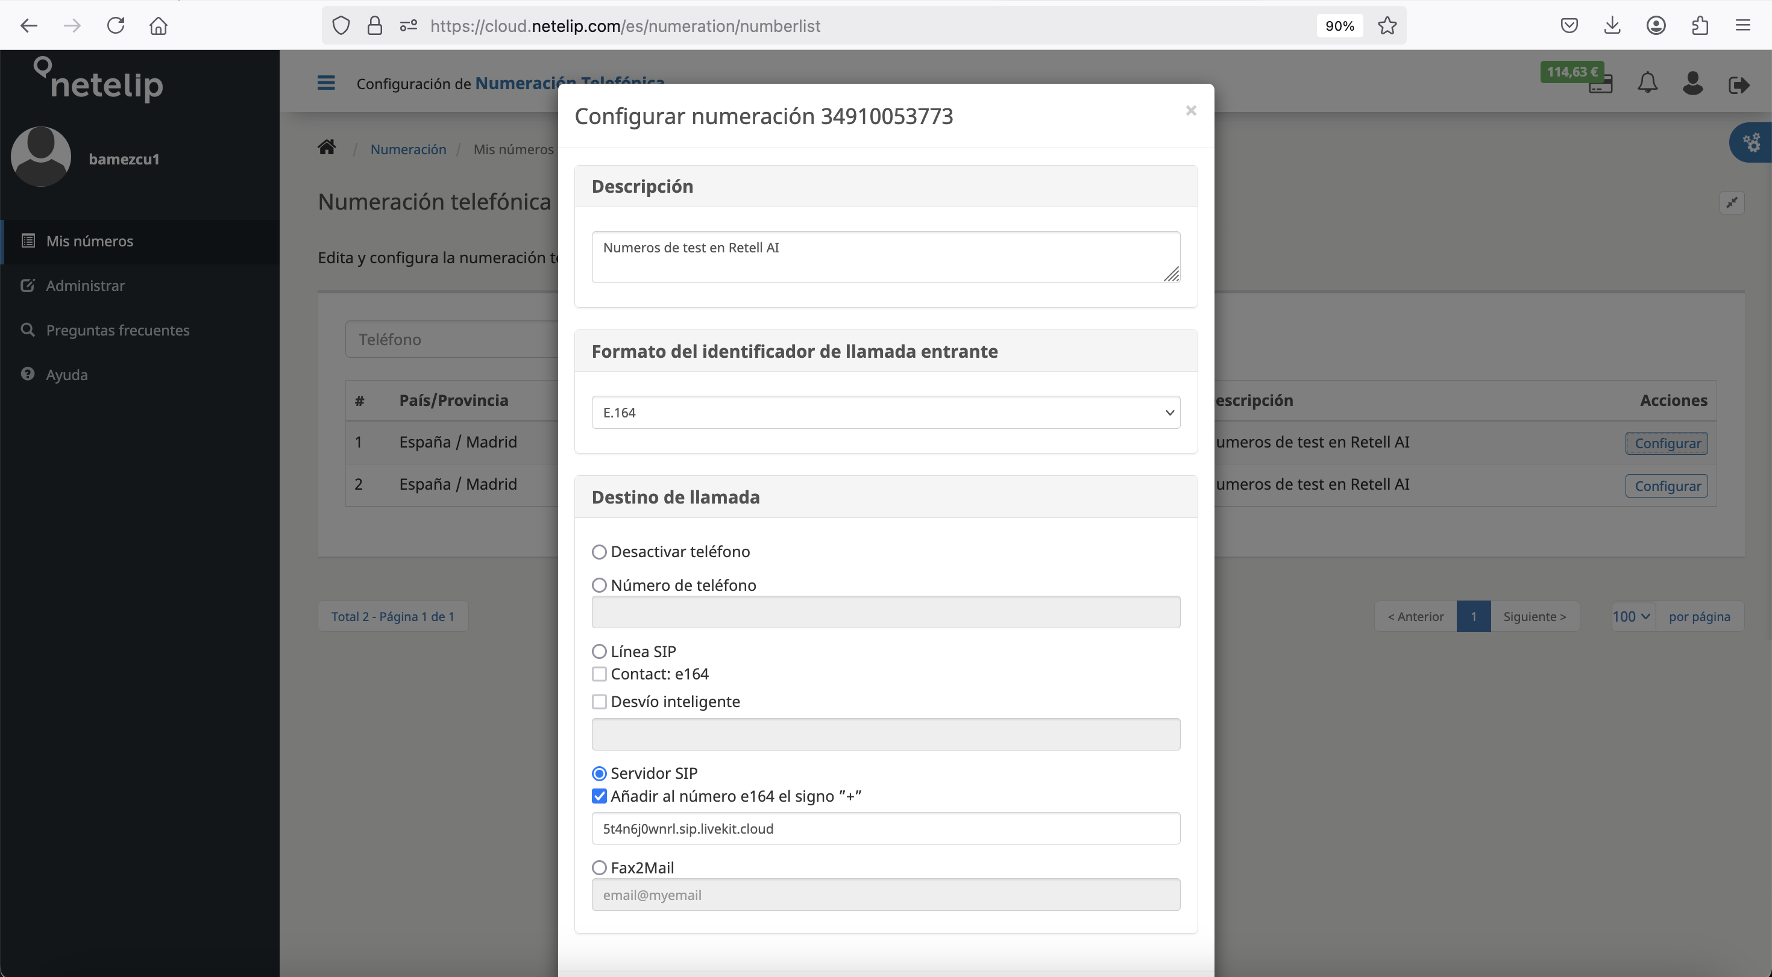This screenshot has width=1772, height=977.
Task: Select the Fax2Mail radio option
Action: point(599,868)
